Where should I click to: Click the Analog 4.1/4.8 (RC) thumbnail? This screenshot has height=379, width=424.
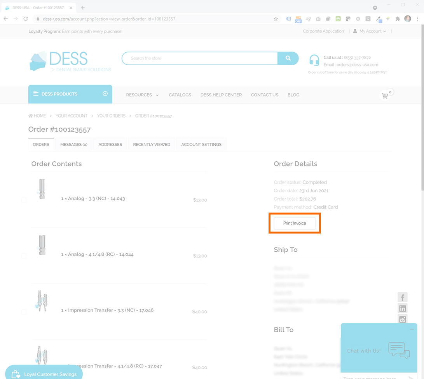(42, 245)
